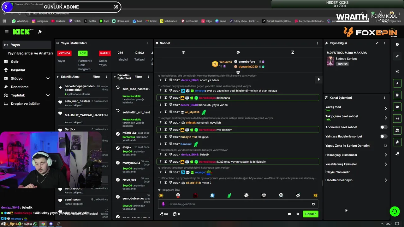Edit stream info with the pencil icon
This screenshot has height=227, width=404.
(x=377, y=43)
